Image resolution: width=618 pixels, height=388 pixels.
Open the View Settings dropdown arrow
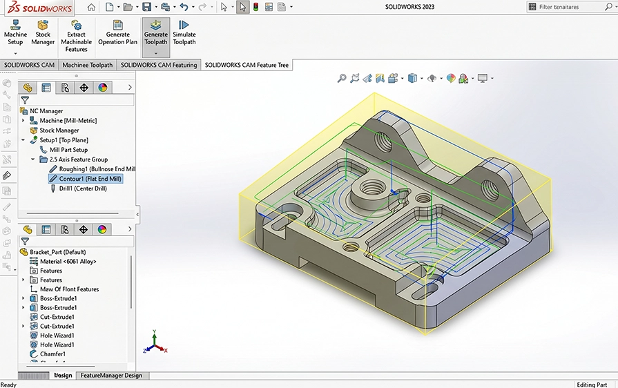[492, 79]
